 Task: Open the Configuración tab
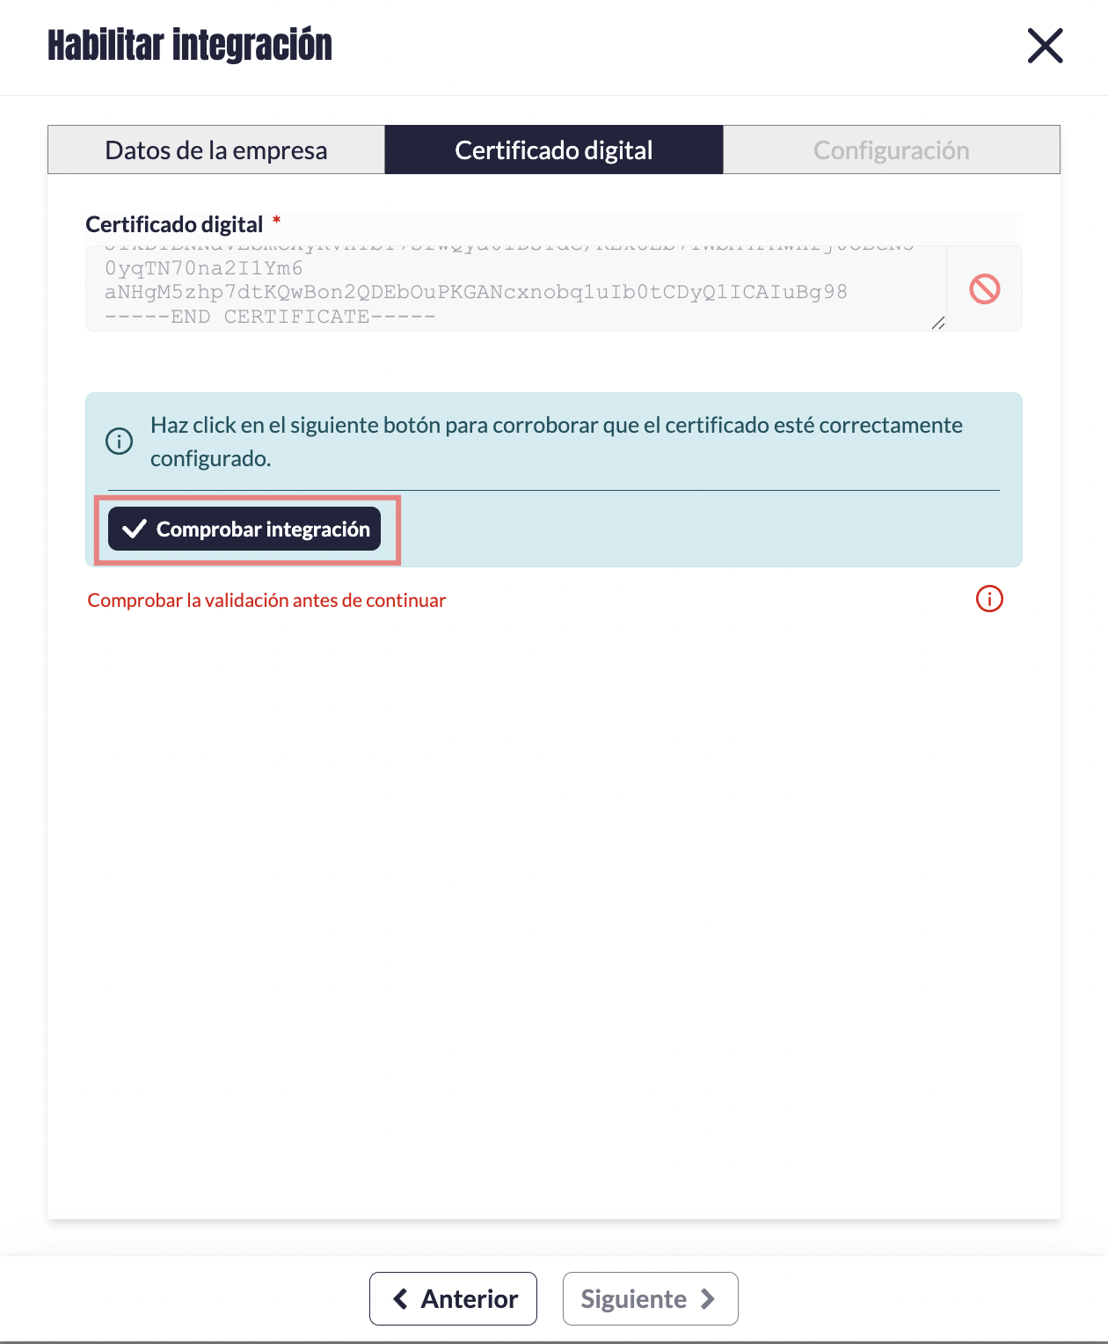[x=891, y=150]
